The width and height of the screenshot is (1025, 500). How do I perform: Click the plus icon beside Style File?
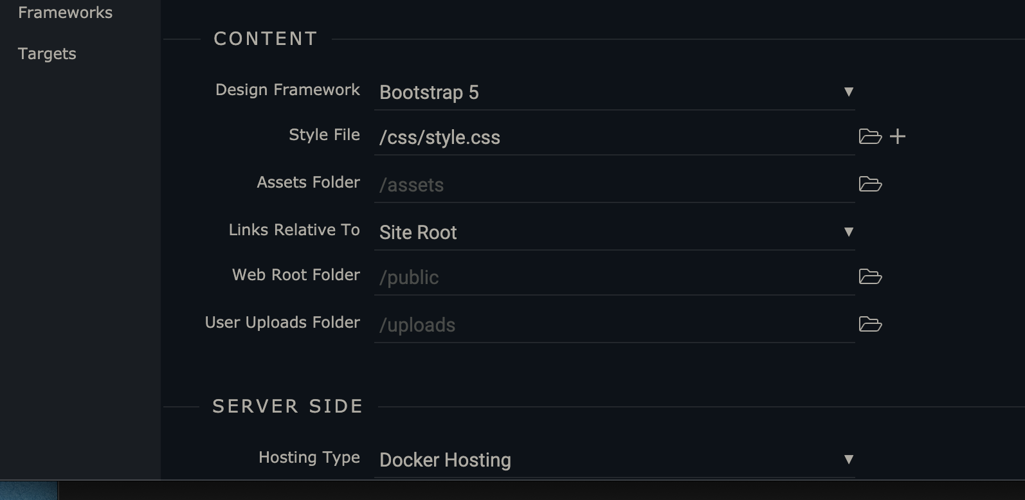pyautogui.click(x=898, y=137)
